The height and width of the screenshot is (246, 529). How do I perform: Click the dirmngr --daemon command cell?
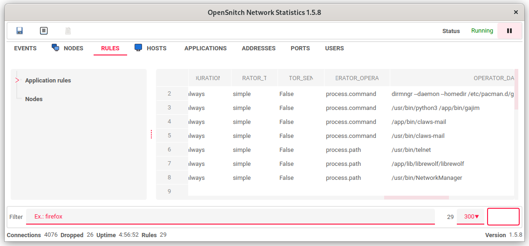(x=452, y=94)
